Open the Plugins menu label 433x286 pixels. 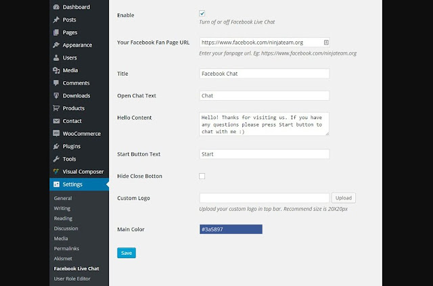72,146
